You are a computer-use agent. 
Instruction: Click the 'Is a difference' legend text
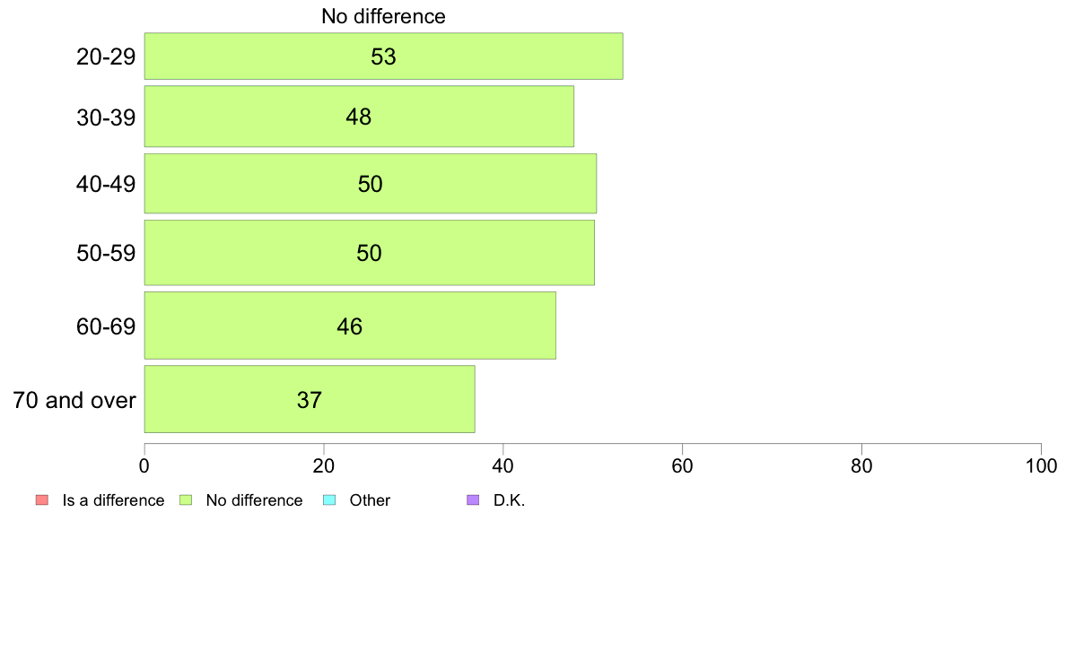(x=114, y=500)
